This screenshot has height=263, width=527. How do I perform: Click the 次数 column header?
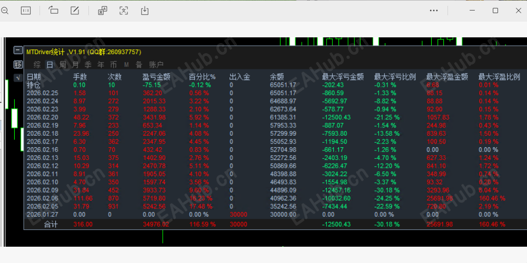(x=114, y=77)
